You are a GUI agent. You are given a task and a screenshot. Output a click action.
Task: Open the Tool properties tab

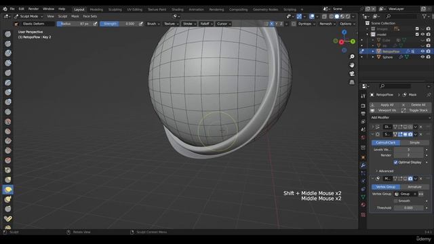[363, 96]
